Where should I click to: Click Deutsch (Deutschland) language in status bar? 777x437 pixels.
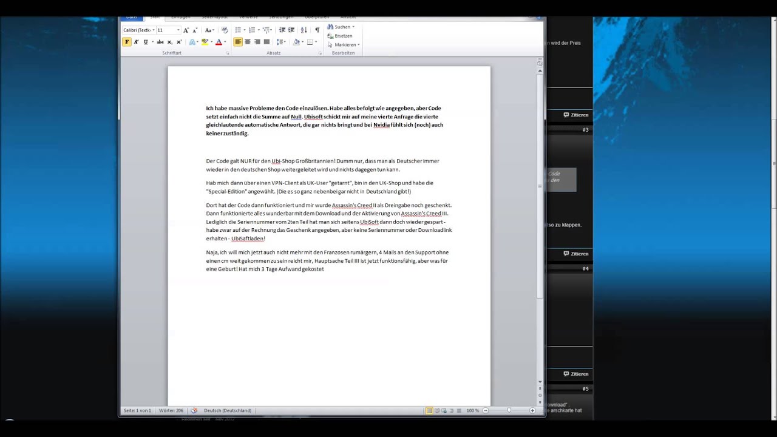point(228,410)
